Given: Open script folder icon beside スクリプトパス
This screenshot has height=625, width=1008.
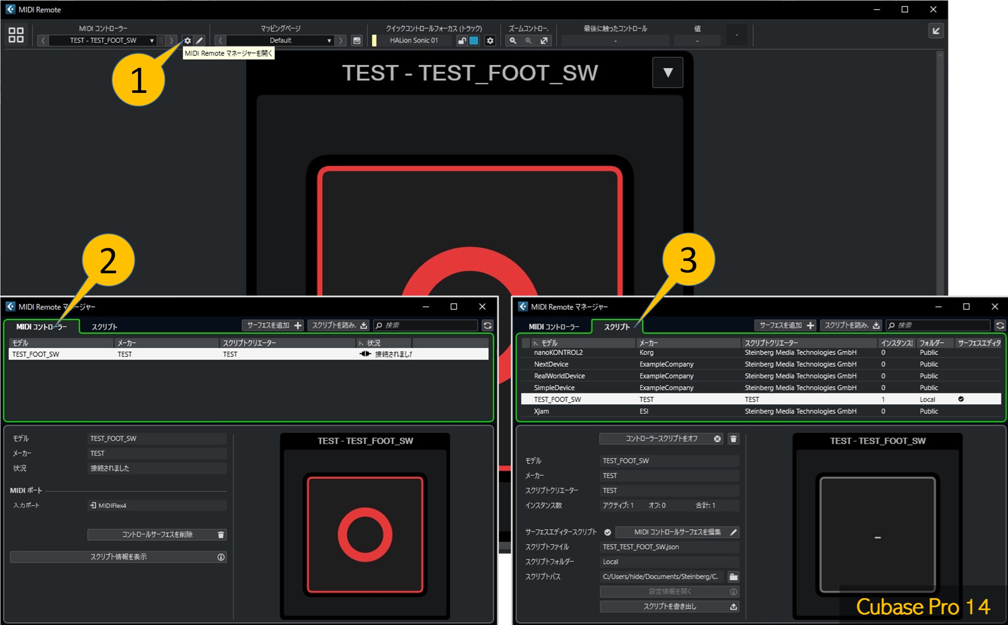Looking at the screenshot, I should pos(733,577).
